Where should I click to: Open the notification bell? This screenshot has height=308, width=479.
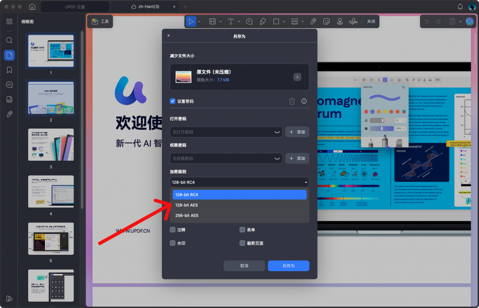click(x=460, y=7)
